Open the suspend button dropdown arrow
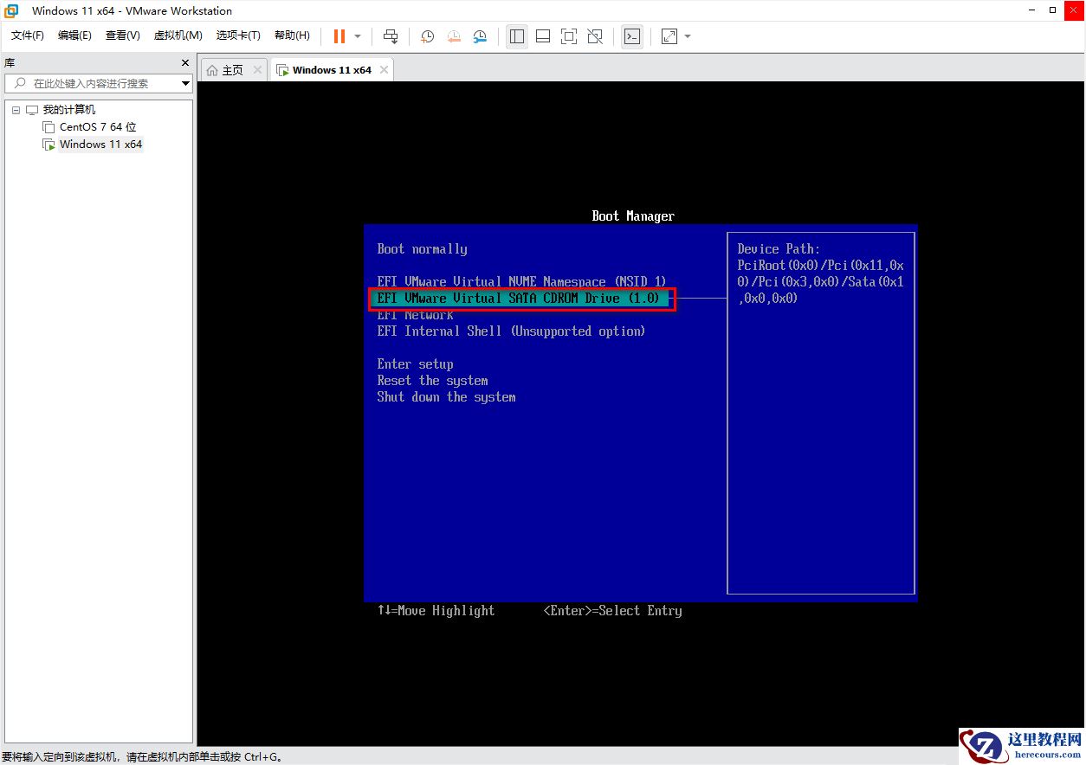The height and width of the screenshot is (765, 1086). pyautogui.click(x=356, y=36)
